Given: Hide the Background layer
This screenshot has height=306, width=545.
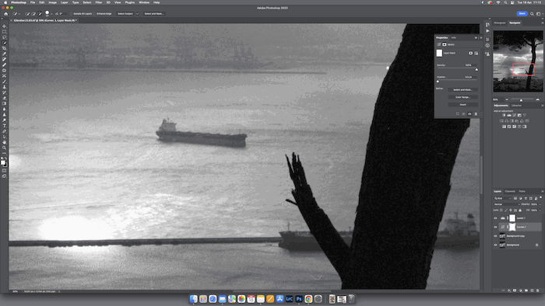Looking at the screenshot, I should (496, 245).
